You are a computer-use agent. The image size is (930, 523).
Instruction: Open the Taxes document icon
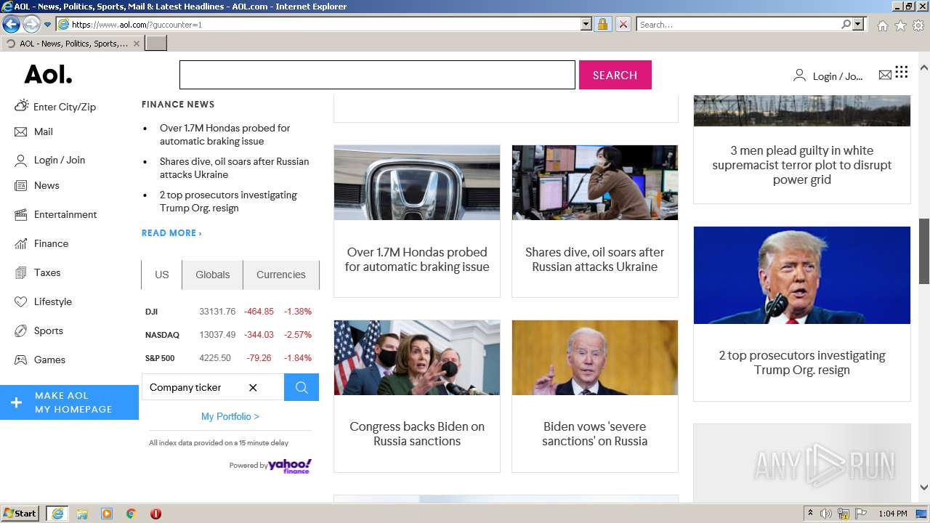click(x=20, y=273)
